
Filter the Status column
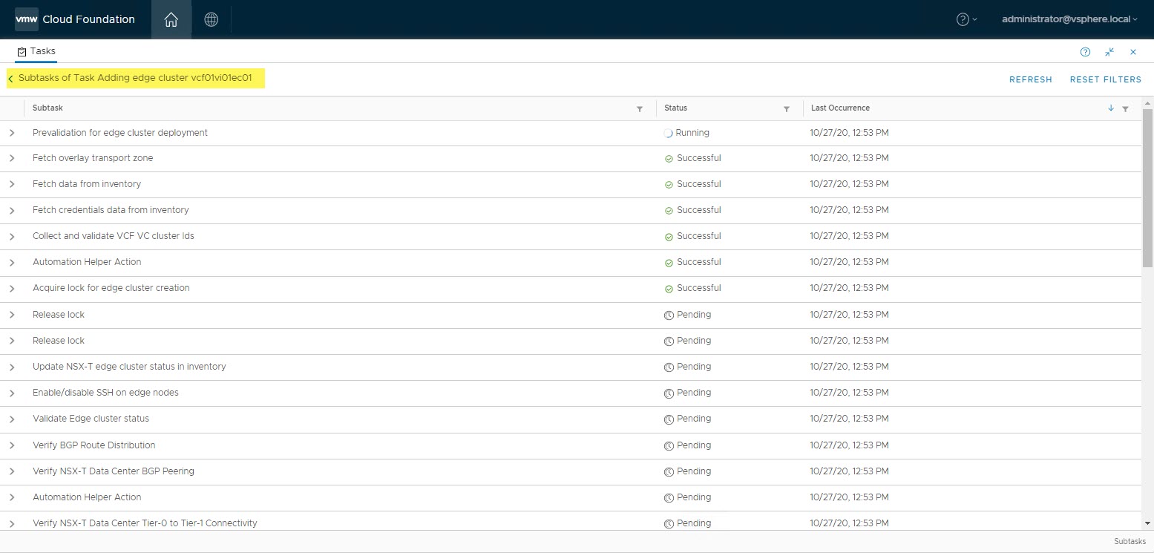786,109
